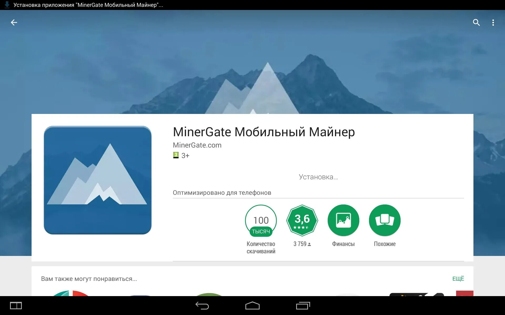Image resolution: width=505 pixels, height=315 pixels.
Task: Open the Similar apps badge
Action: pyautogui.click(x=385, y=220)
